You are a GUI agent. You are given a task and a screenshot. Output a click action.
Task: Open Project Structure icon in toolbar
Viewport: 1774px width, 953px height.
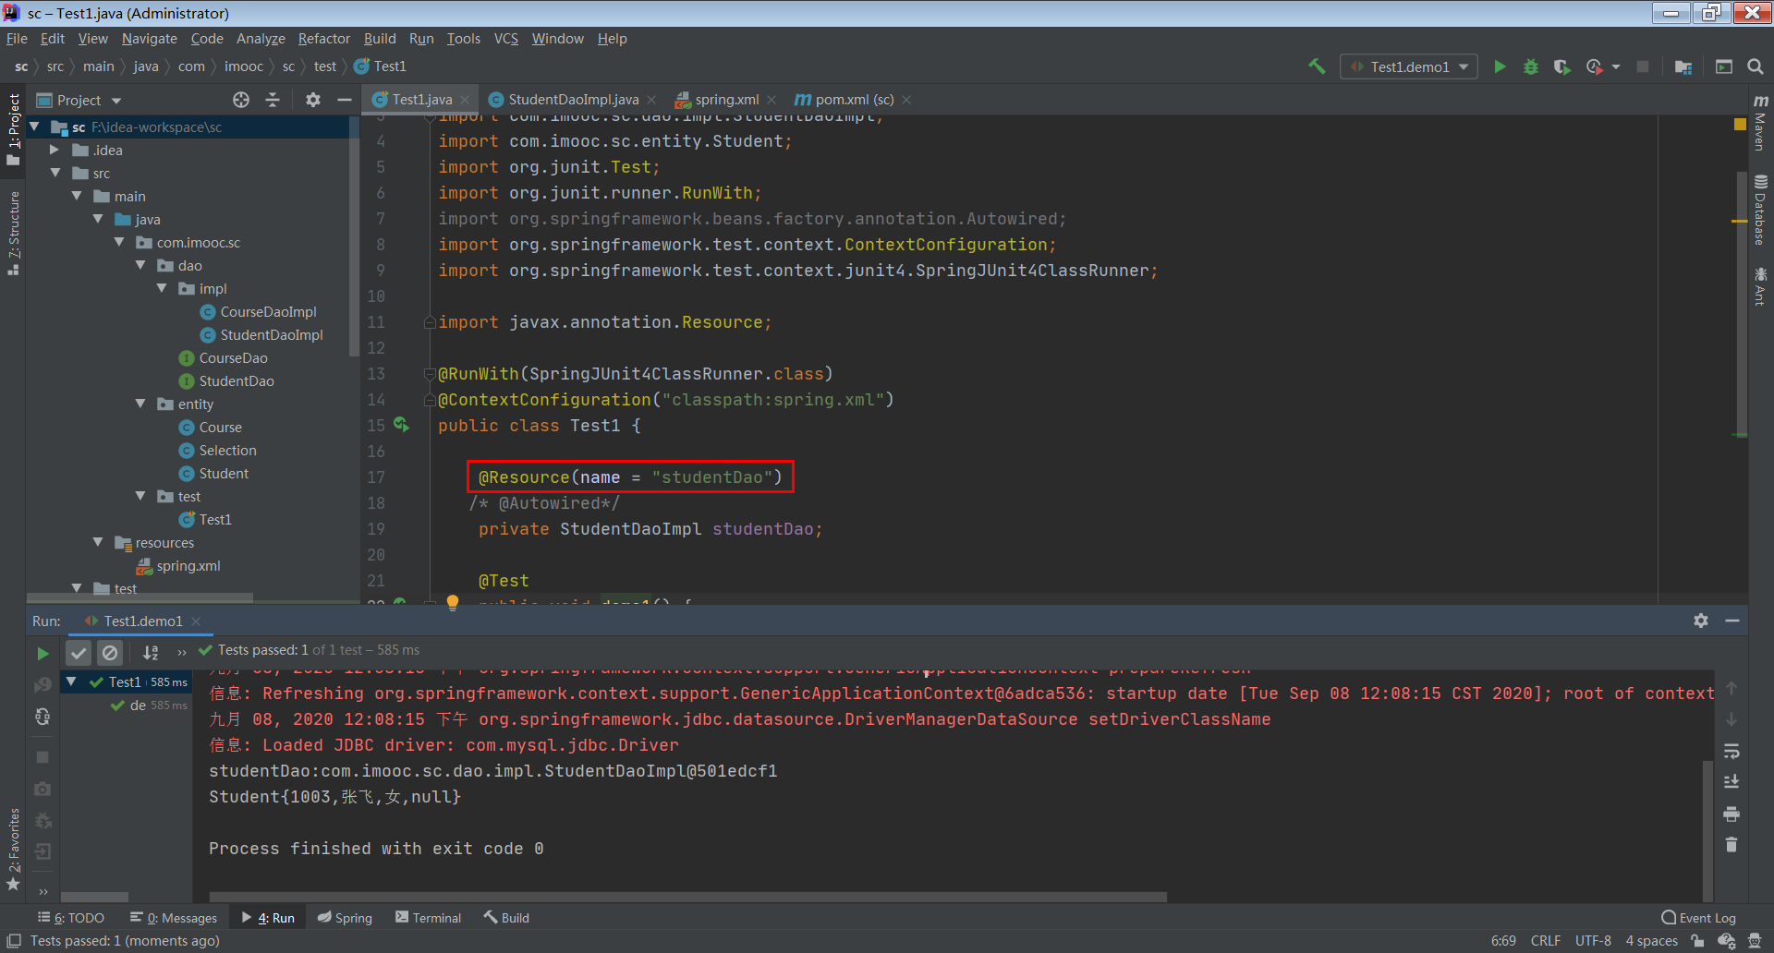tap(1683, 66)
